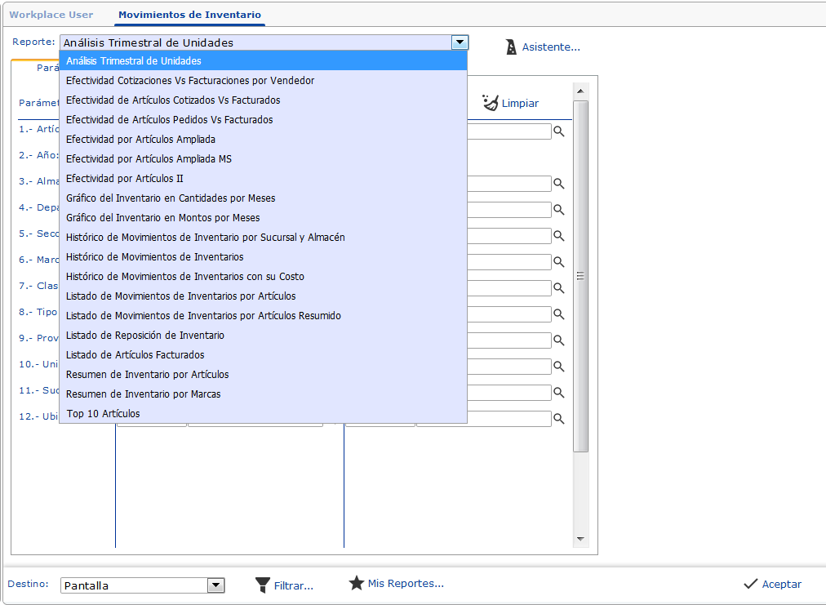Click the 1.- Artículo upper-limit input field
This screenshot has width=826, height=605.
(508, 131)
